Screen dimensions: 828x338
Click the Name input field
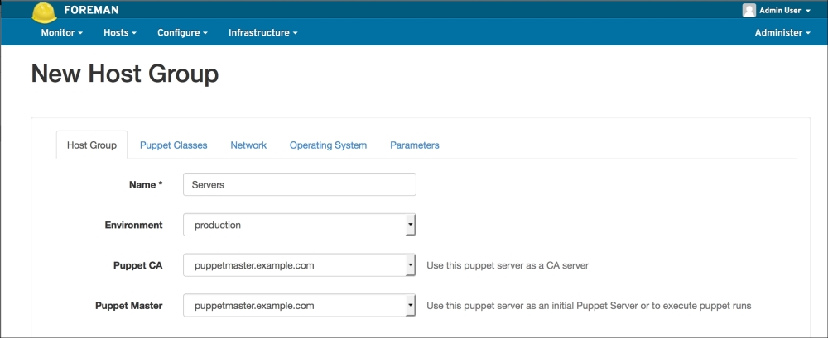299,184
